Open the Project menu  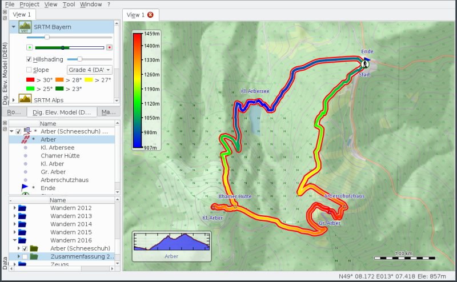tap(30, 5)
